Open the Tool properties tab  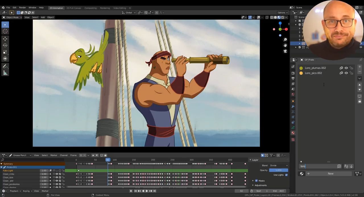(x=293, y=66)
